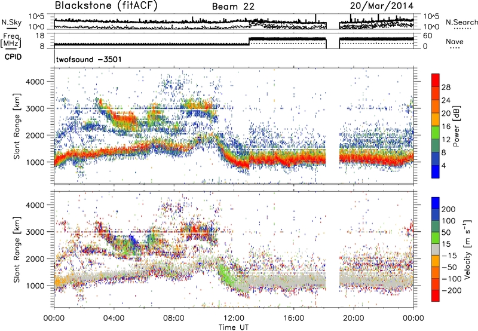Click "Slant Range [km]" label of the power panel
Screen dimensions: 478x331
(x=17, y=126)
